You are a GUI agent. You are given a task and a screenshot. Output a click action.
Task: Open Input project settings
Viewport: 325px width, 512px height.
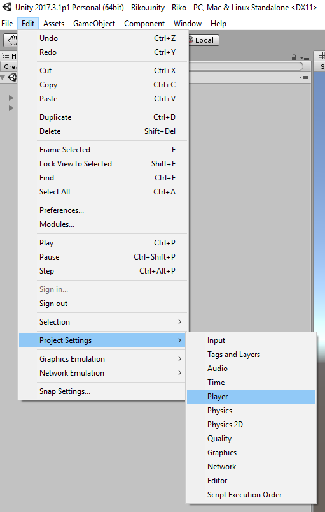point(251,340)
